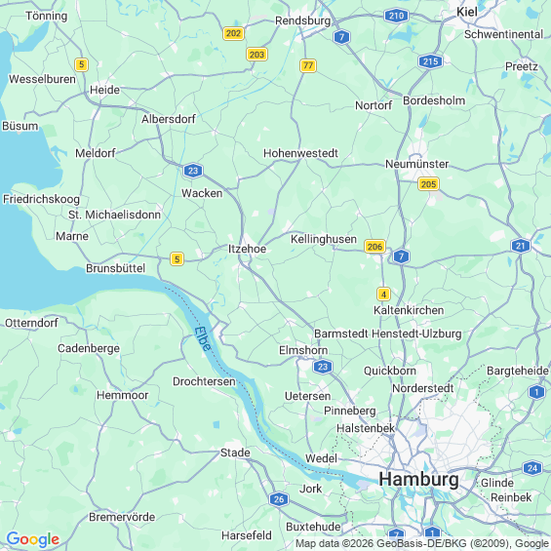Click the yellow 4 road marker above Kaltenkirchen
Viewport: 551px width, 551px height.
pyautogui.click(x=383, y=295)
